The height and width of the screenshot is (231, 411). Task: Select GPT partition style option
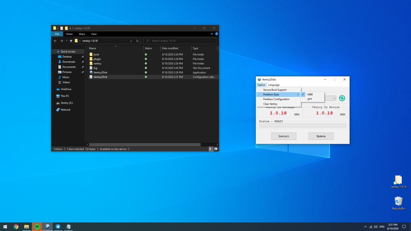click(312, 99)
